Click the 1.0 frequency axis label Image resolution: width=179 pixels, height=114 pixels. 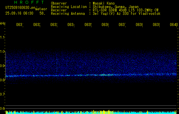point(3,52)
